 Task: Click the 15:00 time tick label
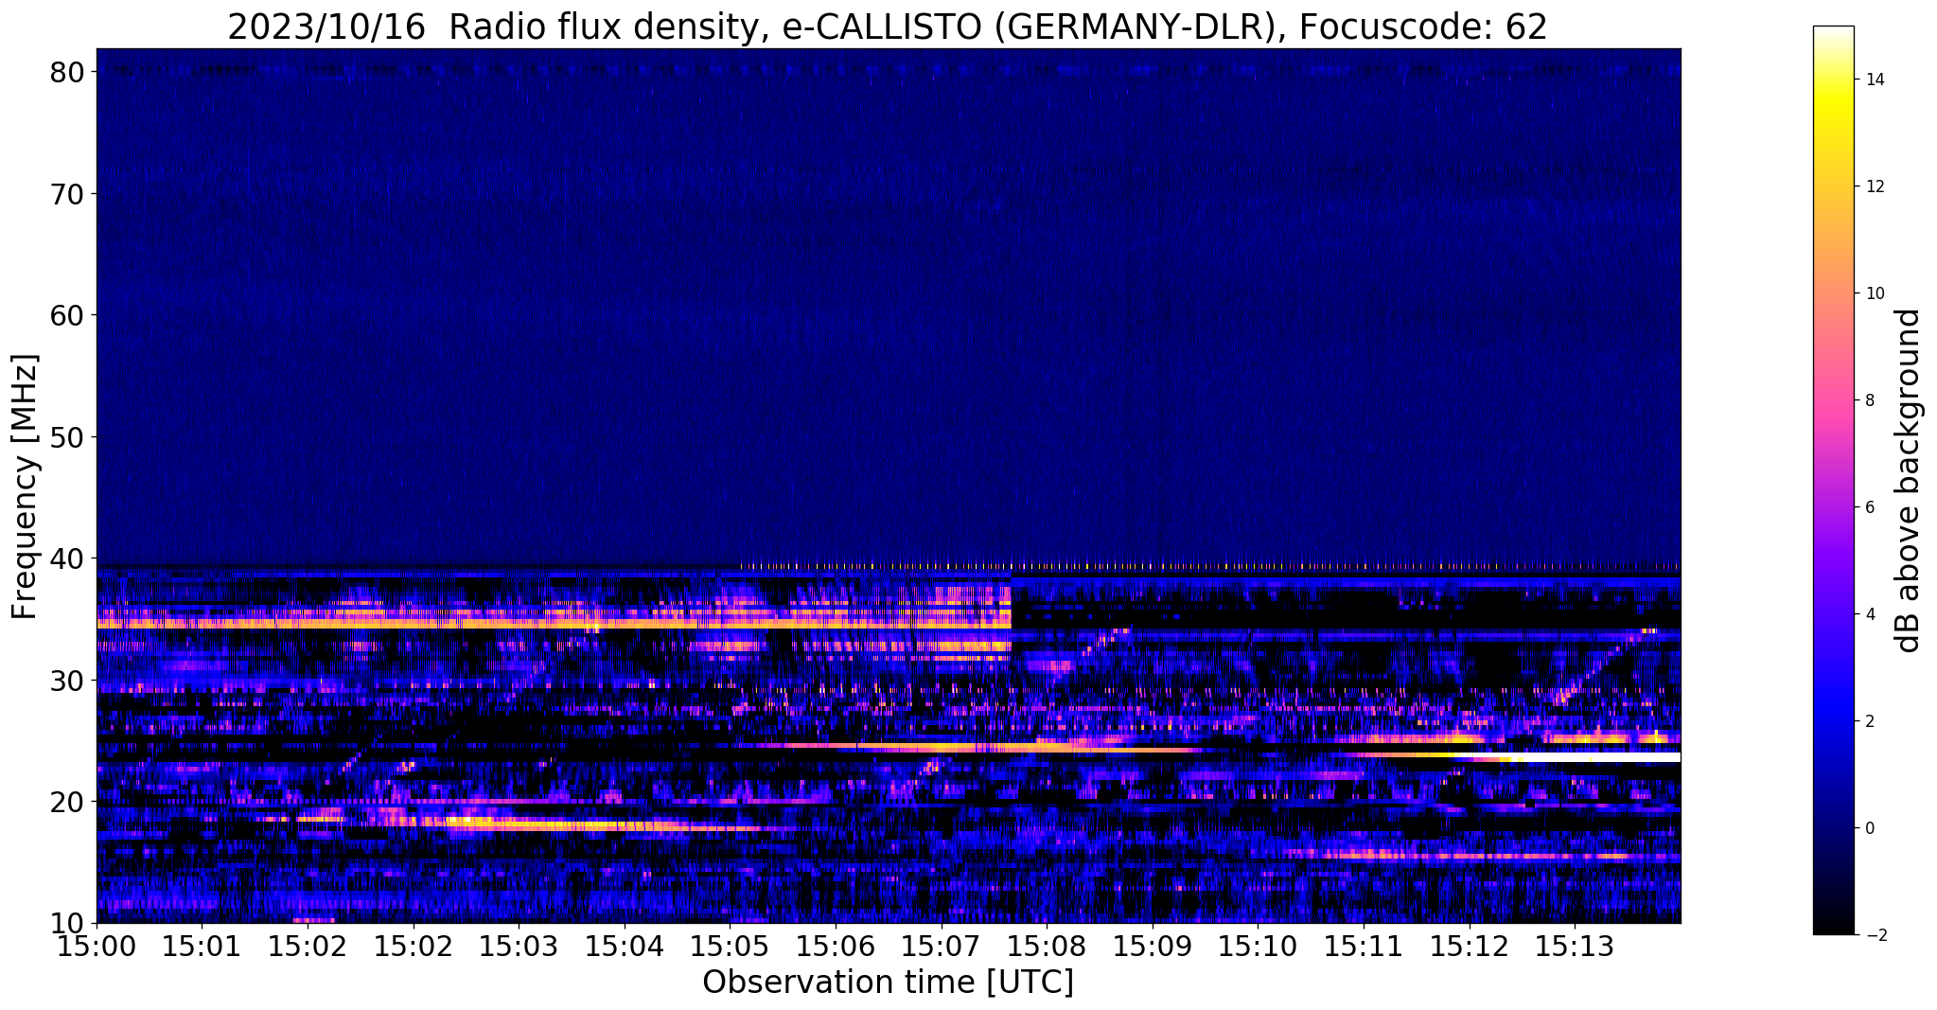pos(97,947)
